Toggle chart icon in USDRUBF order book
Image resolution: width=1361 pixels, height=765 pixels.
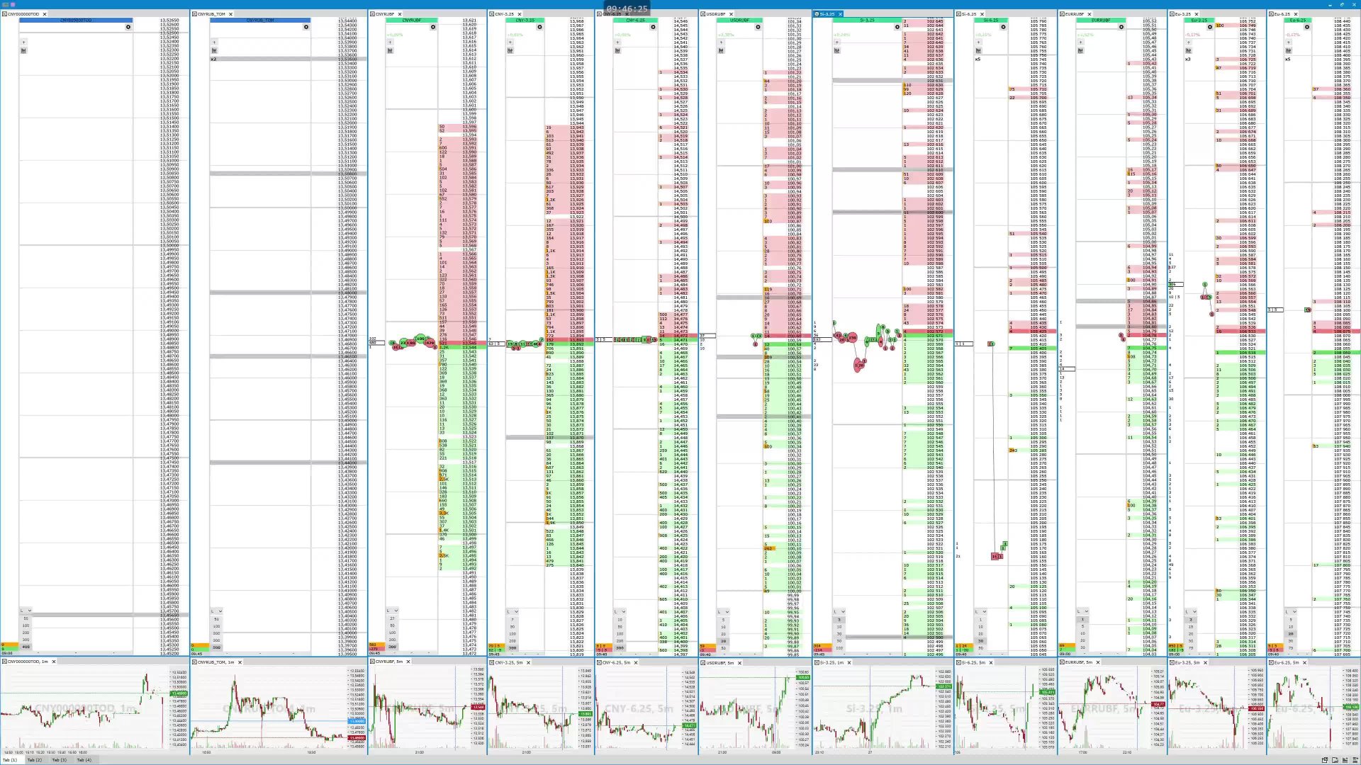[x=721, y=50]
